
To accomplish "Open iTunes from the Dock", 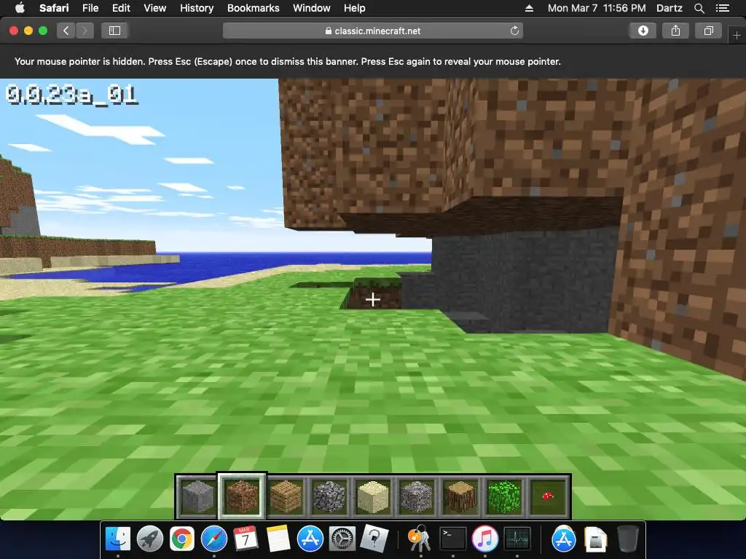I will [x=484, y=539].
